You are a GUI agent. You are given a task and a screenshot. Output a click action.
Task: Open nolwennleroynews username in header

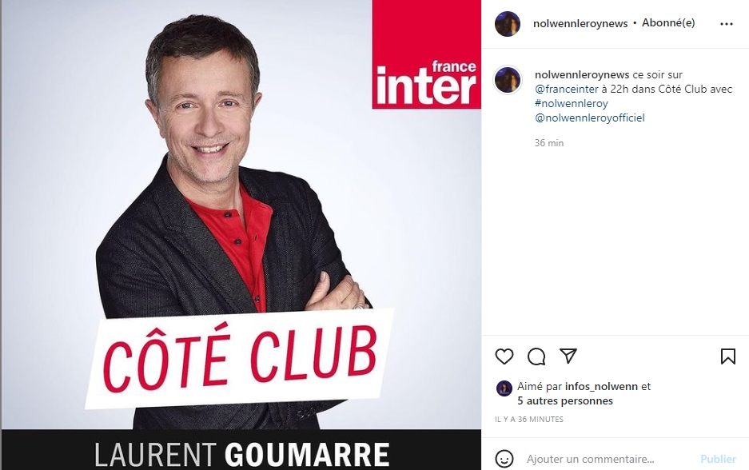(x=580, y=23)
